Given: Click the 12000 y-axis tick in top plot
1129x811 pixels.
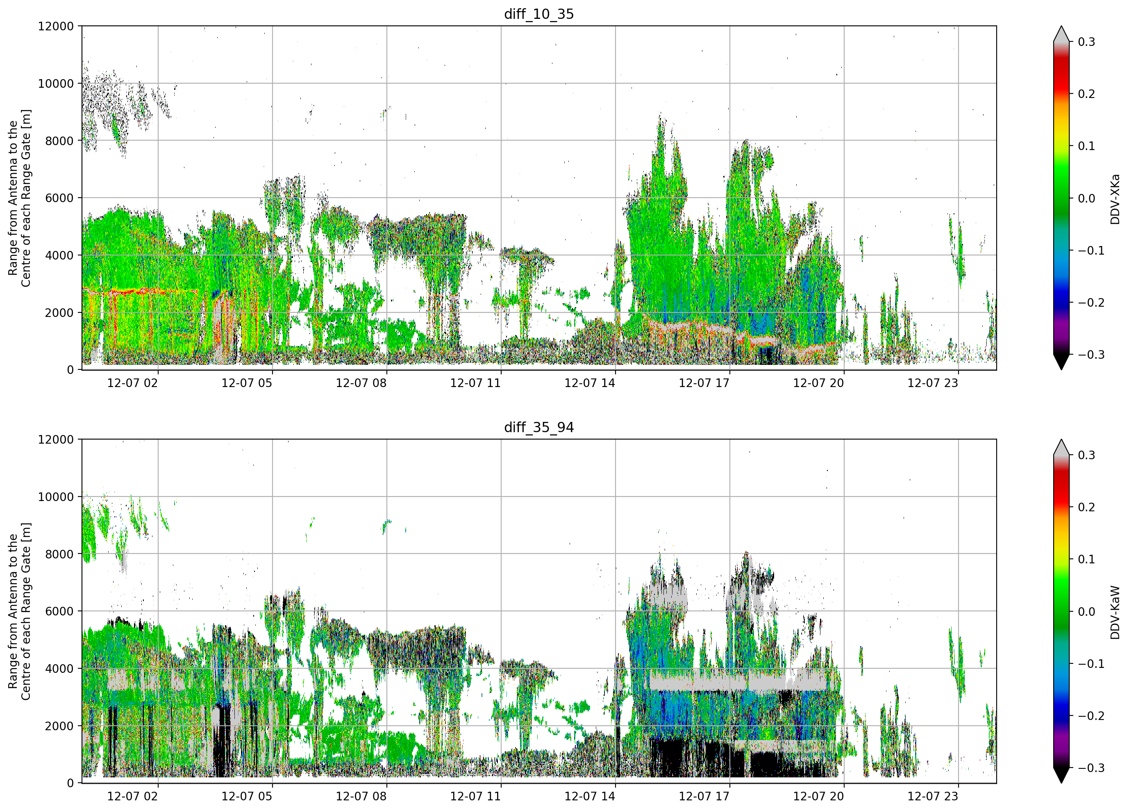Looking at the screenshot, I should pyautogui.click(x=56, y=26).
